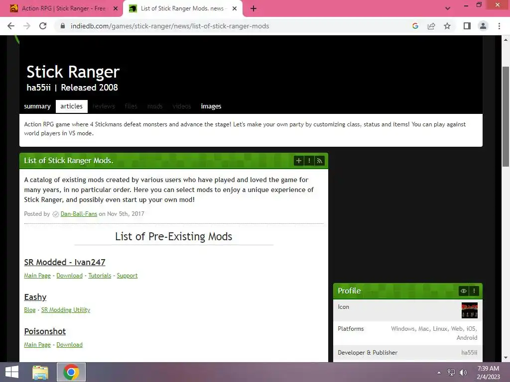Select List of Stick Ranger Mods tab
The height and width of the screenshot is (382, 510).
182,8
